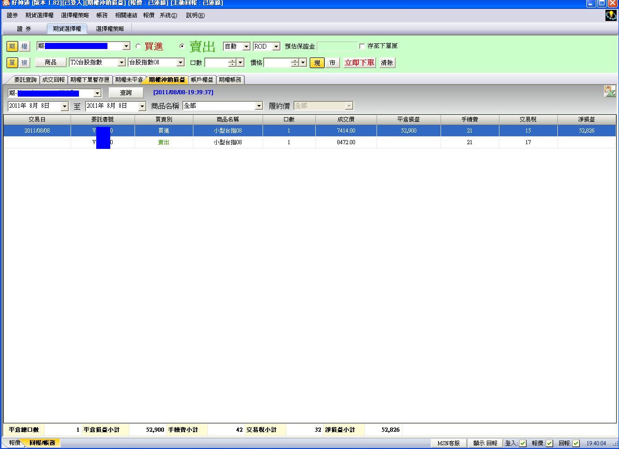
Task: Open the 期貨選擇權 menu
Action: point(40,15)
